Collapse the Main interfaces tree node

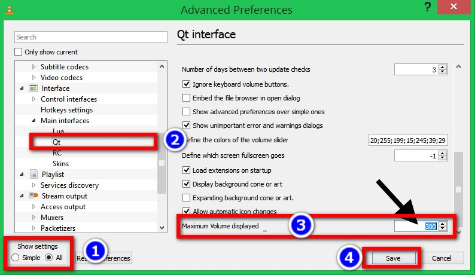tap(34, 121)
